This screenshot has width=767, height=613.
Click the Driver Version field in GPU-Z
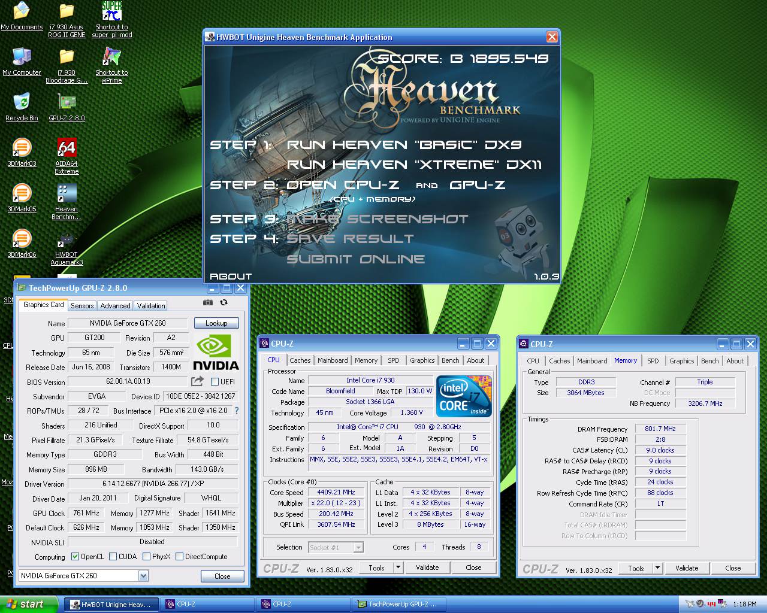click(x=153, y=484)
